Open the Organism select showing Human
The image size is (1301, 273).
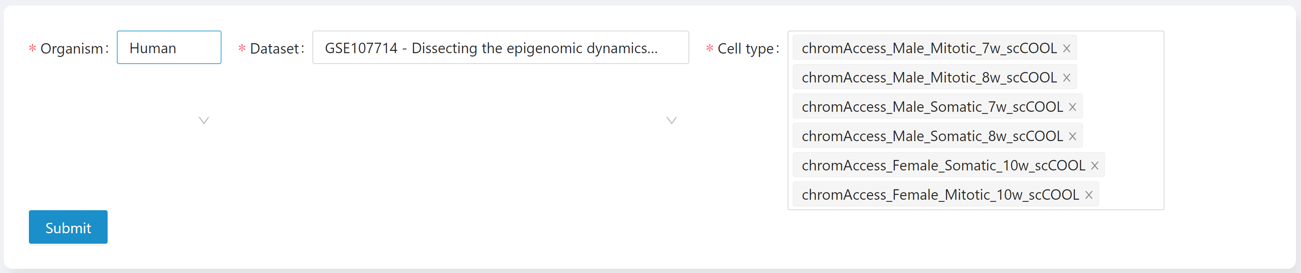pos(169,48)
